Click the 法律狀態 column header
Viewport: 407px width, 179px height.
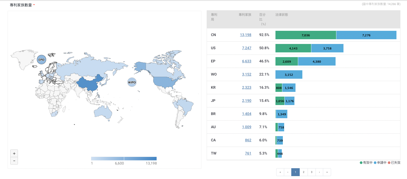click(x=282, y=15)
